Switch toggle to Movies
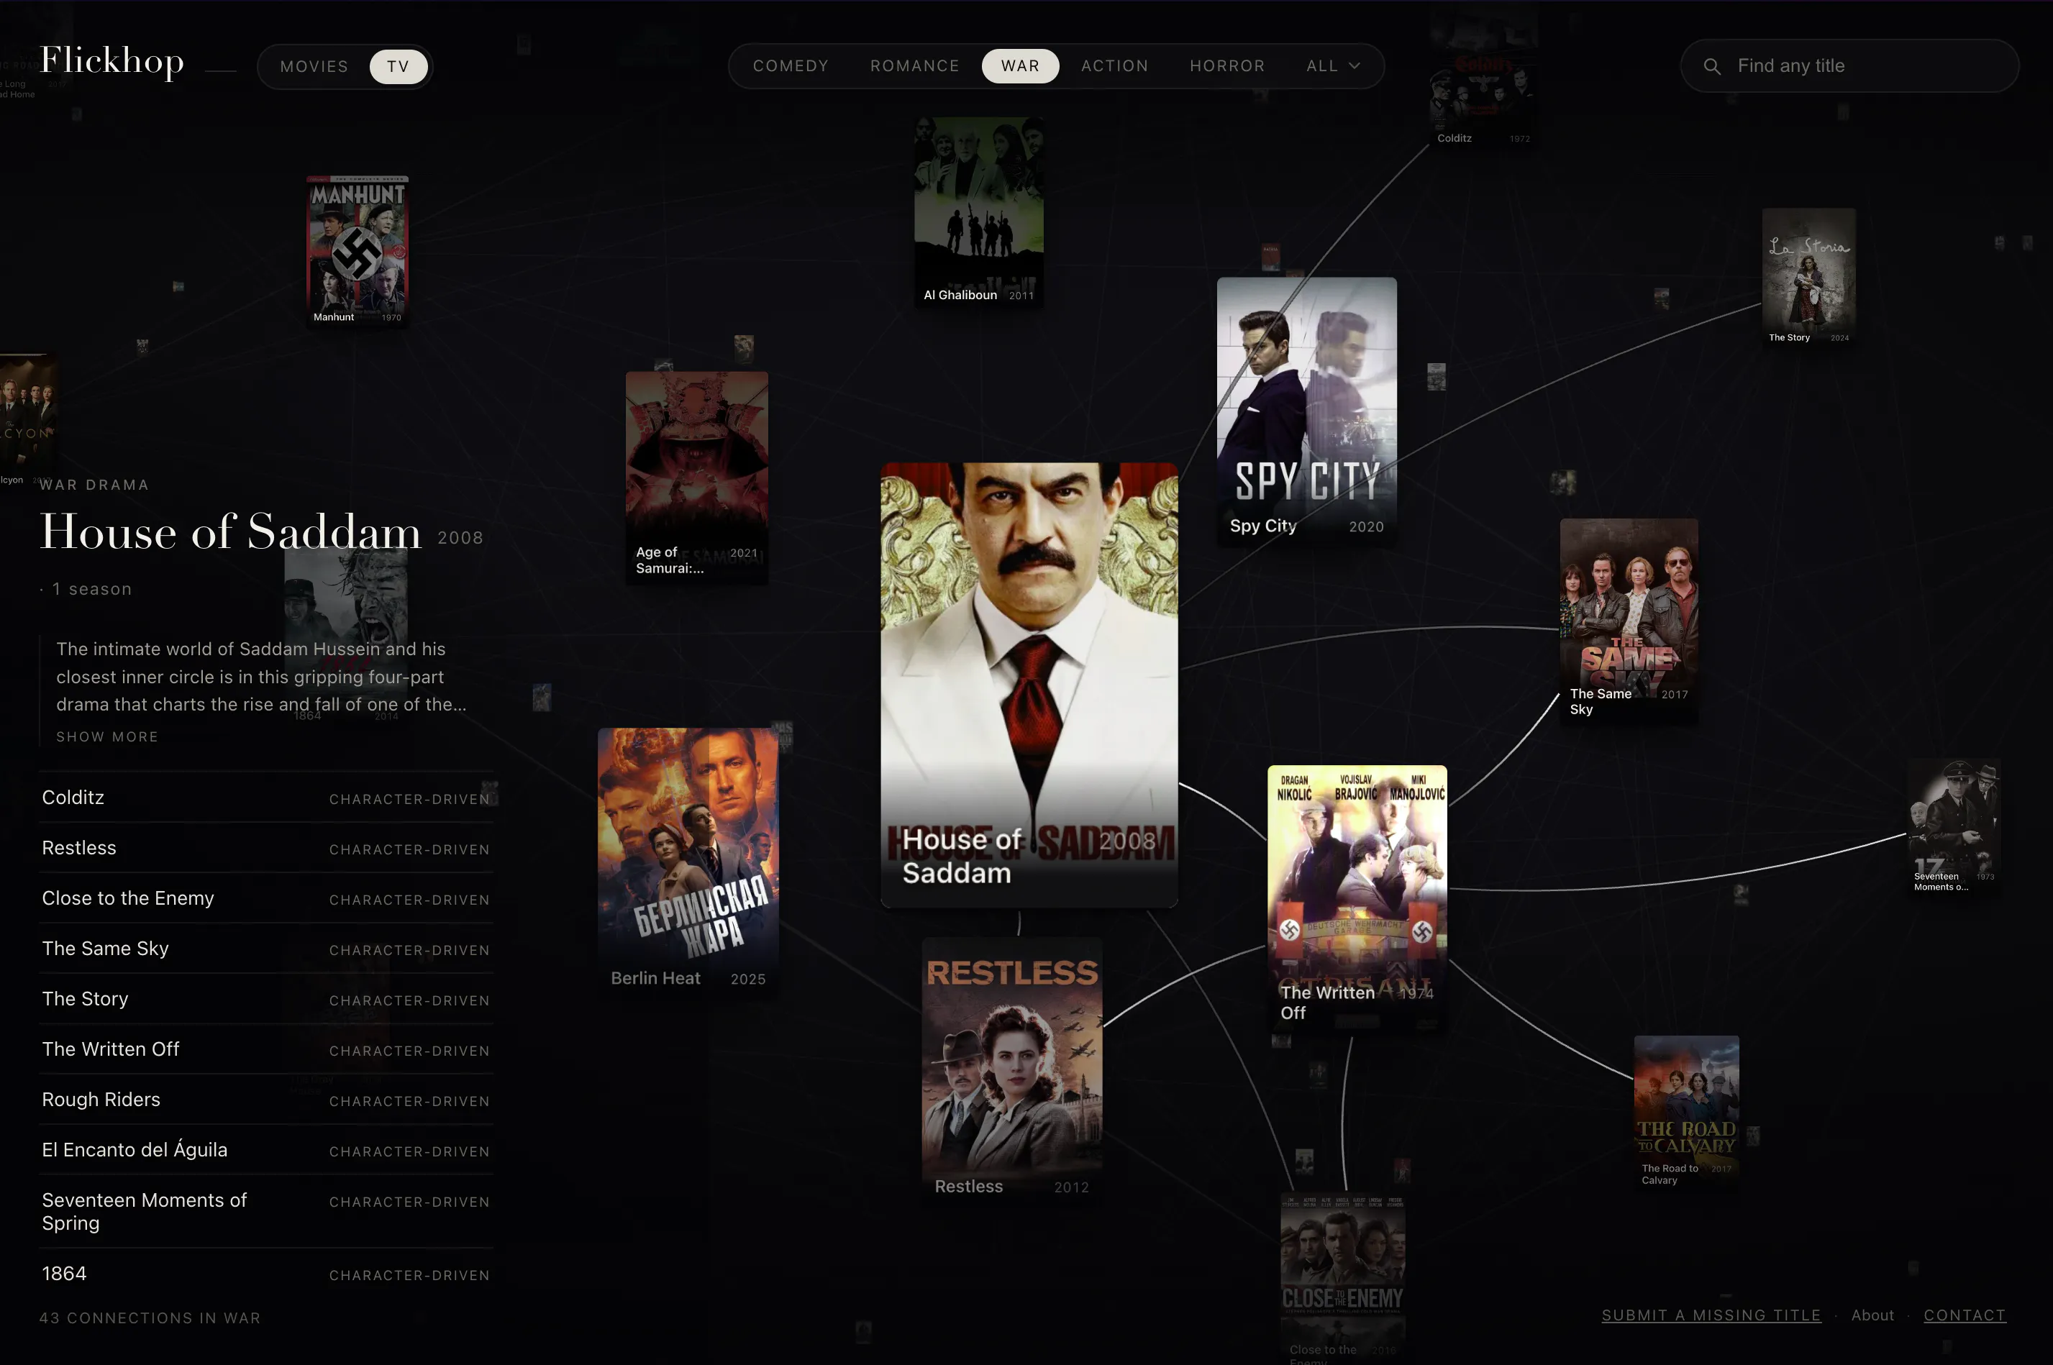The height and width of the screenshot is (1365, 2053). click(314, 66)
